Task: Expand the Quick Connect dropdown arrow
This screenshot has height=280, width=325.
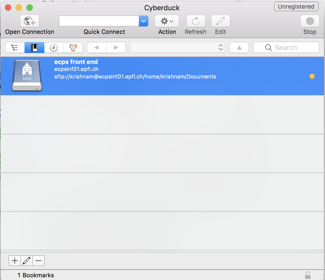Action: pyautogui.click(x=144, y=21)
